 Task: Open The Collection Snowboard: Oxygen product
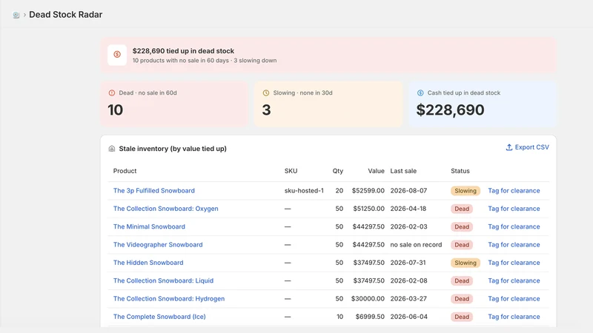pyautogui.click(x=165, y=209)
